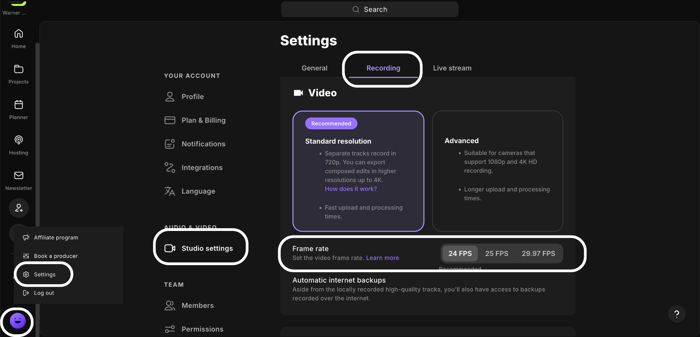The image size is (700, 337).
Task: Click the Warner workspace logo
Action: [17, 3]
